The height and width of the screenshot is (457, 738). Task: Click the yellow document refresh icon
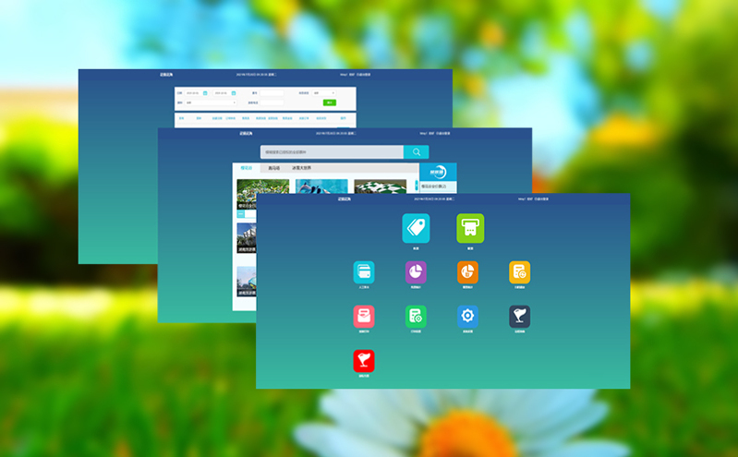[519, 271]
